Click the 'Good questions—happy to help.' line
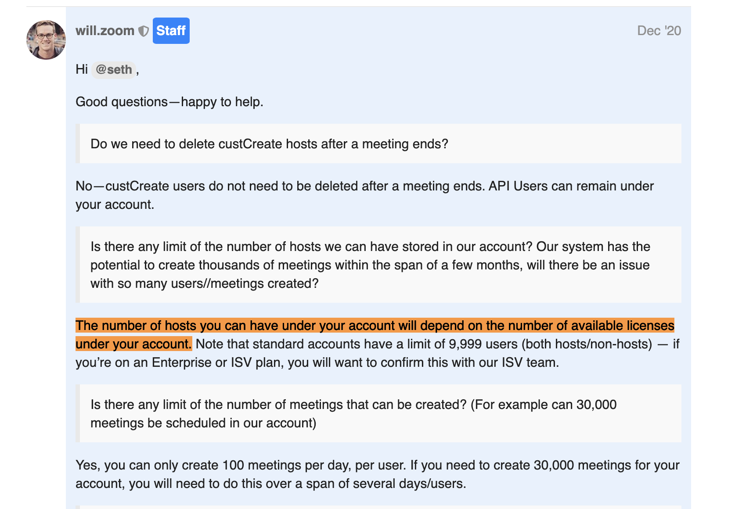This screenshot has height=509, width=735. tap(169, 102)
